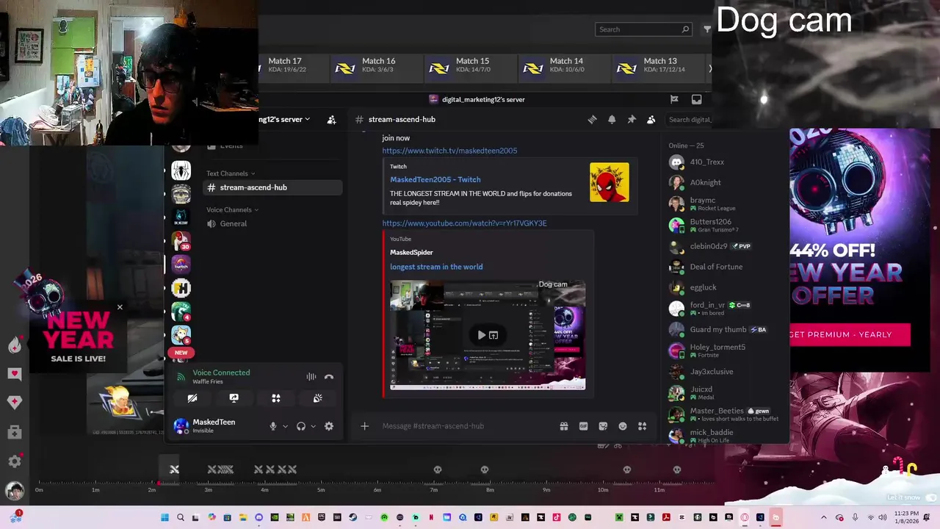Screen dimensions: 940x529
Task: Expand the server name dropdown menu
Action: (308, 119)
